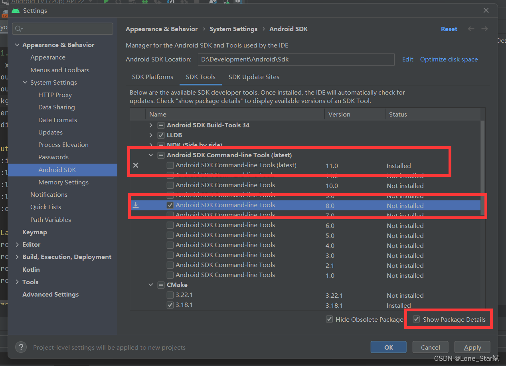Toggle Android SDK Build-Tools 34 checkbox
The width and height of the screenshot is (506, 366).
(x=161, y=125)
